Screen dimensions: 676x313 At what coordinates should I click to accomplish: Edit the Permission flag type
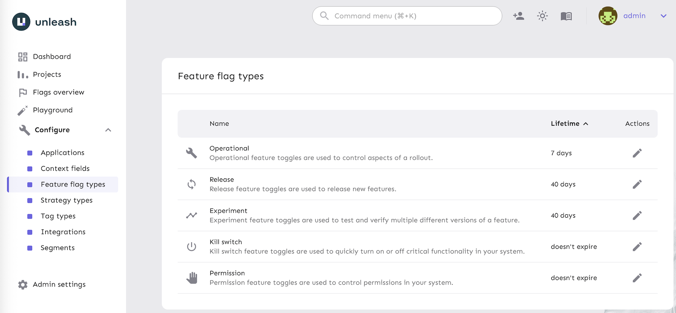click(637, 278)
